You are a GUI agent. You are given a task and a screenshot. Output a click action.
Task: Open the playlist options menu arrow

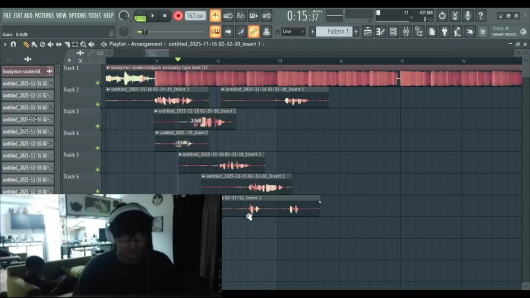coord(5,44)
